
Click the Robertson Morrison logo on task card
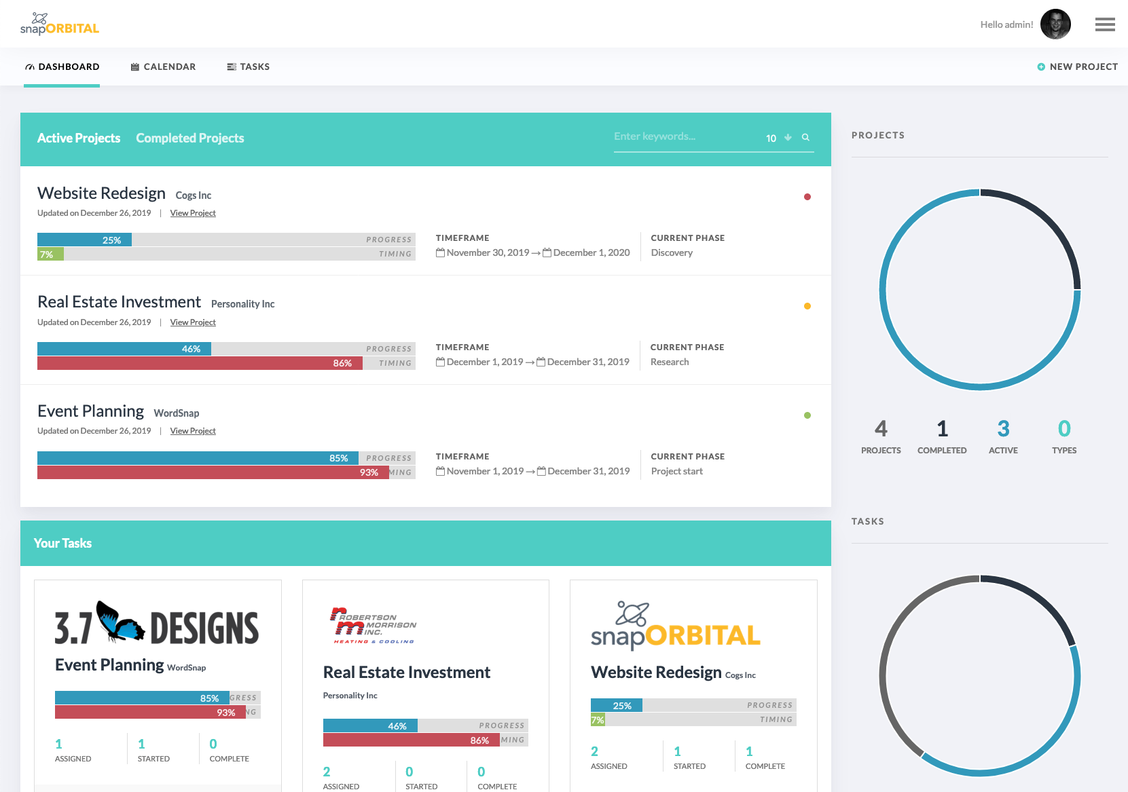click(373, 625)
